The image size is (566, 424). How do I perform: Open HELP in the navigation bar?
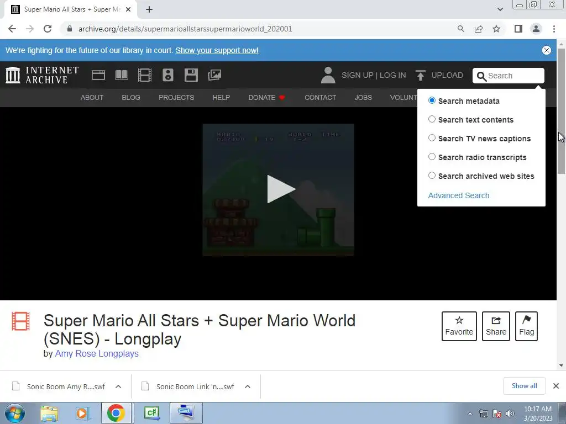tap(221, 97)
